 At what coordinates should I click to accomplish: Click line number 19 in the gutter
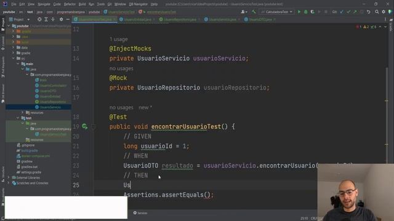[76, 126]
